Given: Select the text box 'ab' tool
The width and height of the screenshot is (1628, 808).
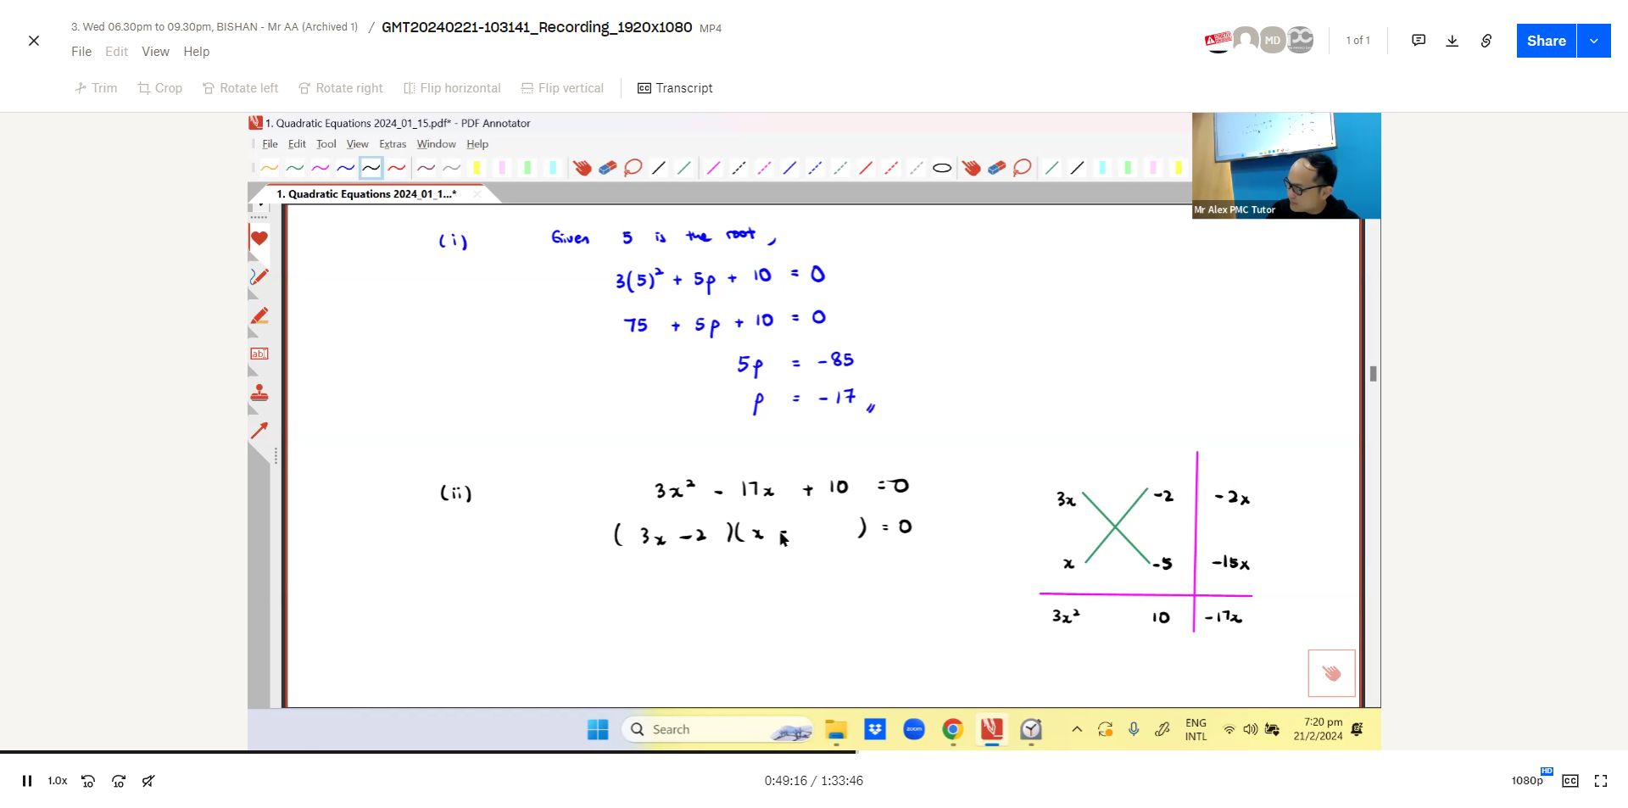Looking at the screenshot, I should pyautogui.click(x=259, y=354).
